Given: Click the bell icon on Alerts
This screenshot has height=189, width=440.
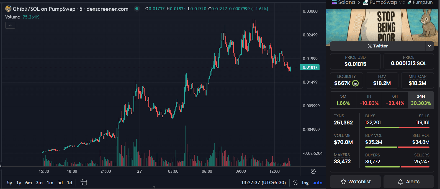Looking at the screenshot, I should (400, 182).
